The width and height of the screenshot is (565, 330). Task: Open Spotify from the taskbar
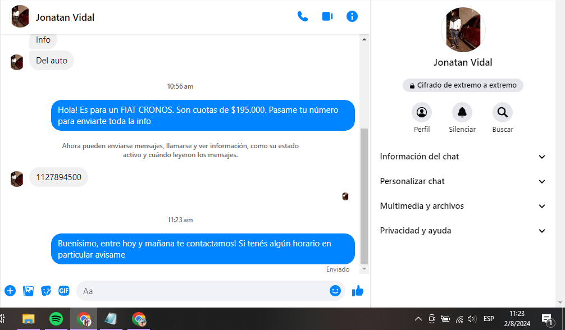click(56, 319)
